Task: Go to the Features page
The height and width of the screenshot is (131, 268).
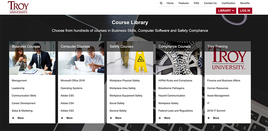Action: [183, 3]
